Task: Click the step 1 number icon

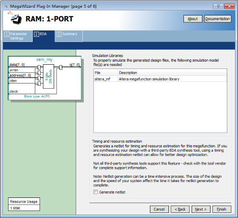Action: pos(7,34)
